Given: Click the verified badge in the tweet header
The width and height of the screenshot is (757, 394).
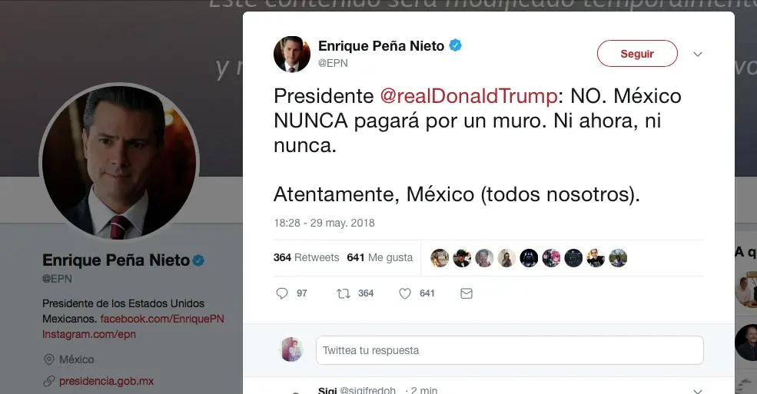Looking at the screenshot, I should (456, 46).
